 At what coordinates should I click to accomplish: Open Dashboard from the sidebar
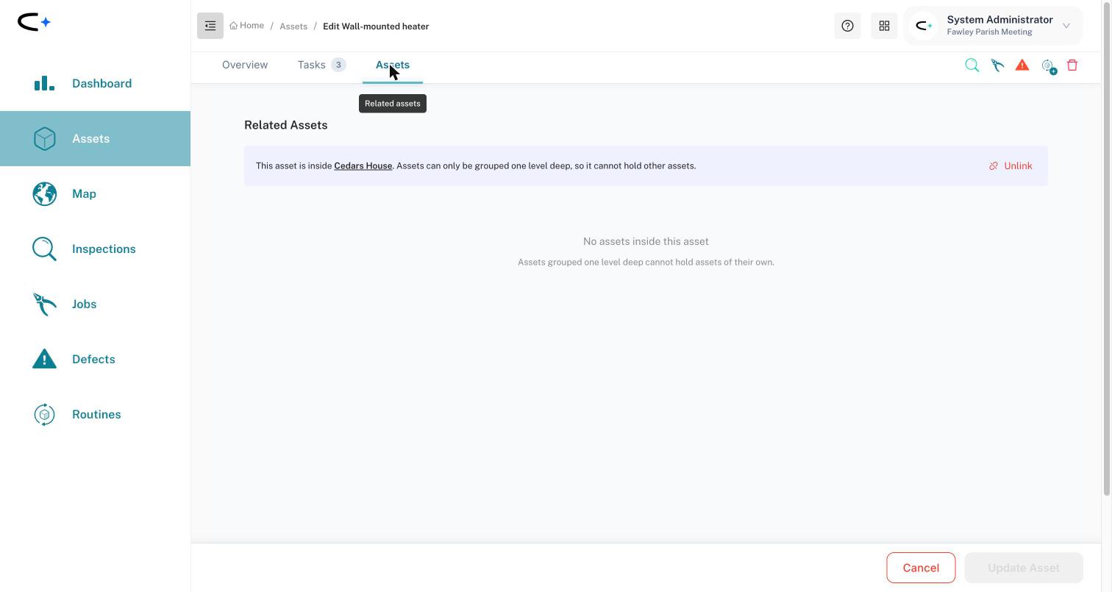tap(95, 83)
